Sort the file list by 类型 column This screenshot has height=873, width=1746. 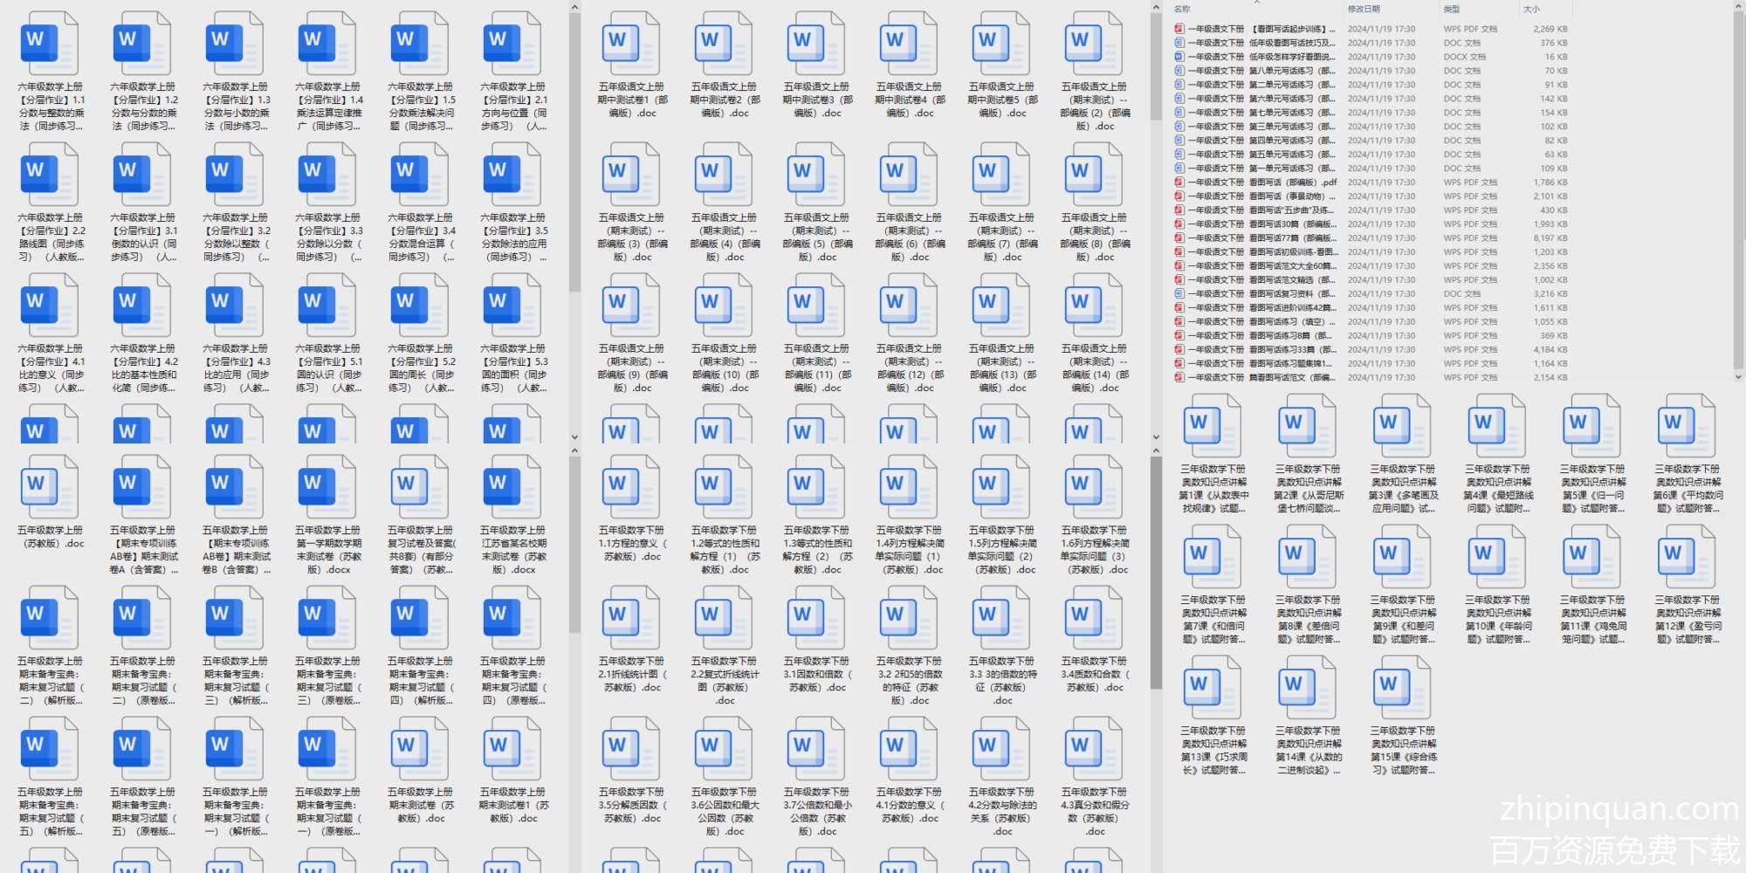pyautogui.click(x=1452, y=9)
